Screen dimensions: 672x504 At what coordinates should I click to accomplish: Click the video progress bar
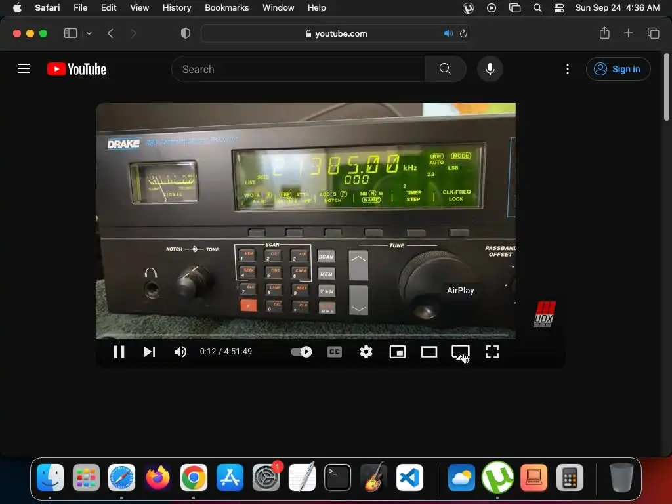click(x=306, y=335)
